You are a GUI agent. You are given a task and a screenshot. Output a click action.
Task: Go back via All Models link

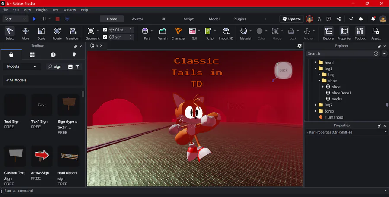pyautogui.click(x=16, y=80)
